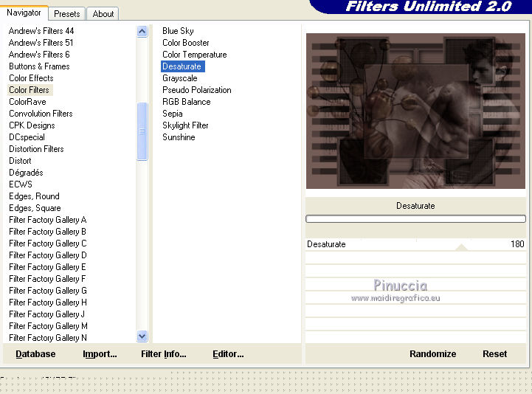Open Filter Info... dialog

coord(164,354)
